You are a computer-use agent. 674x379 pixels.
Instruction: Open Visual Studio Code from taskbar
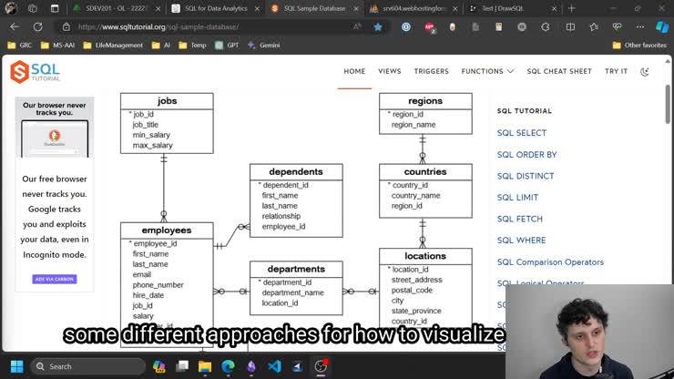coord(274,366)
